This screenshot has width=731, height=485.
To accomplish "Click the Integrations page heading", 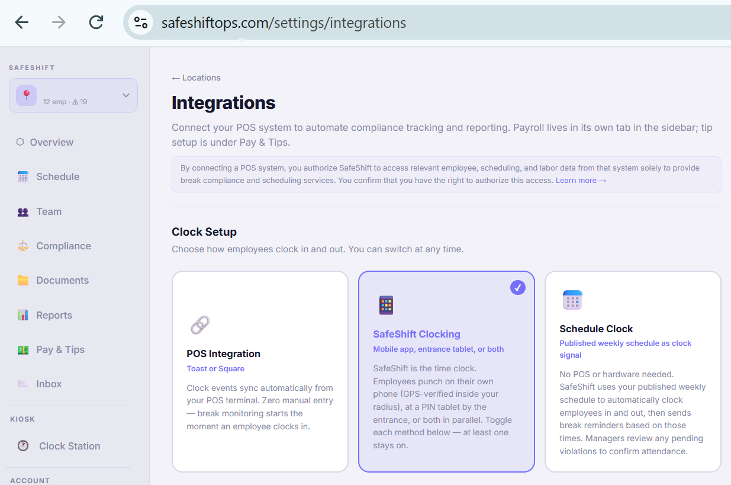I will coord(224,102).
